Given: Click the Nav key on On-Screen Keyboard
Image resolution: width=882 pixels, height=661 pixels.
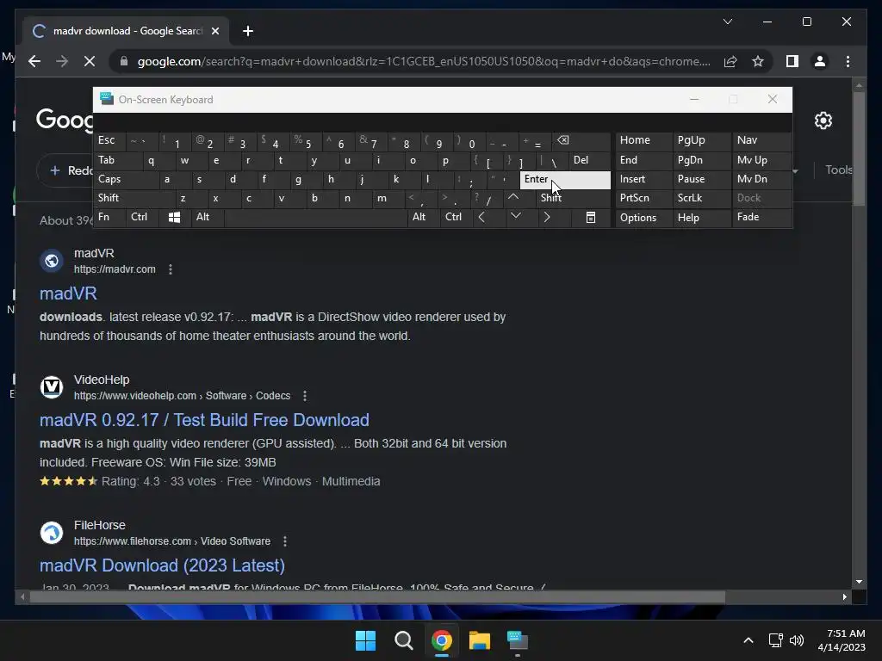Looking at the screenshot, I should point(761,140).
